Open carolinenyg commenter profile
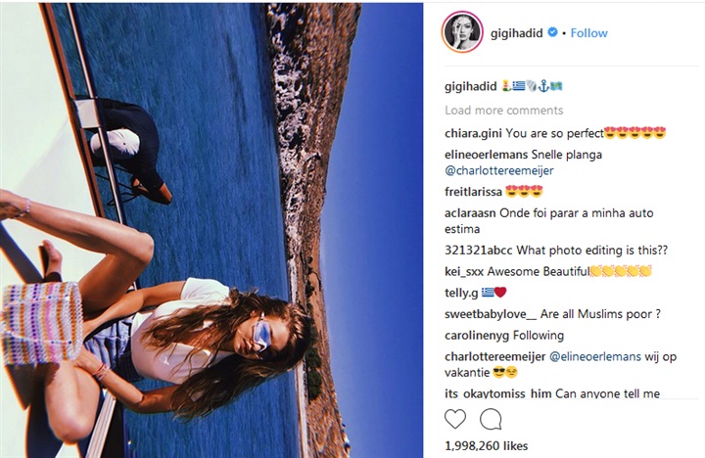The image size is (705, 458). [x=477, y=336]
